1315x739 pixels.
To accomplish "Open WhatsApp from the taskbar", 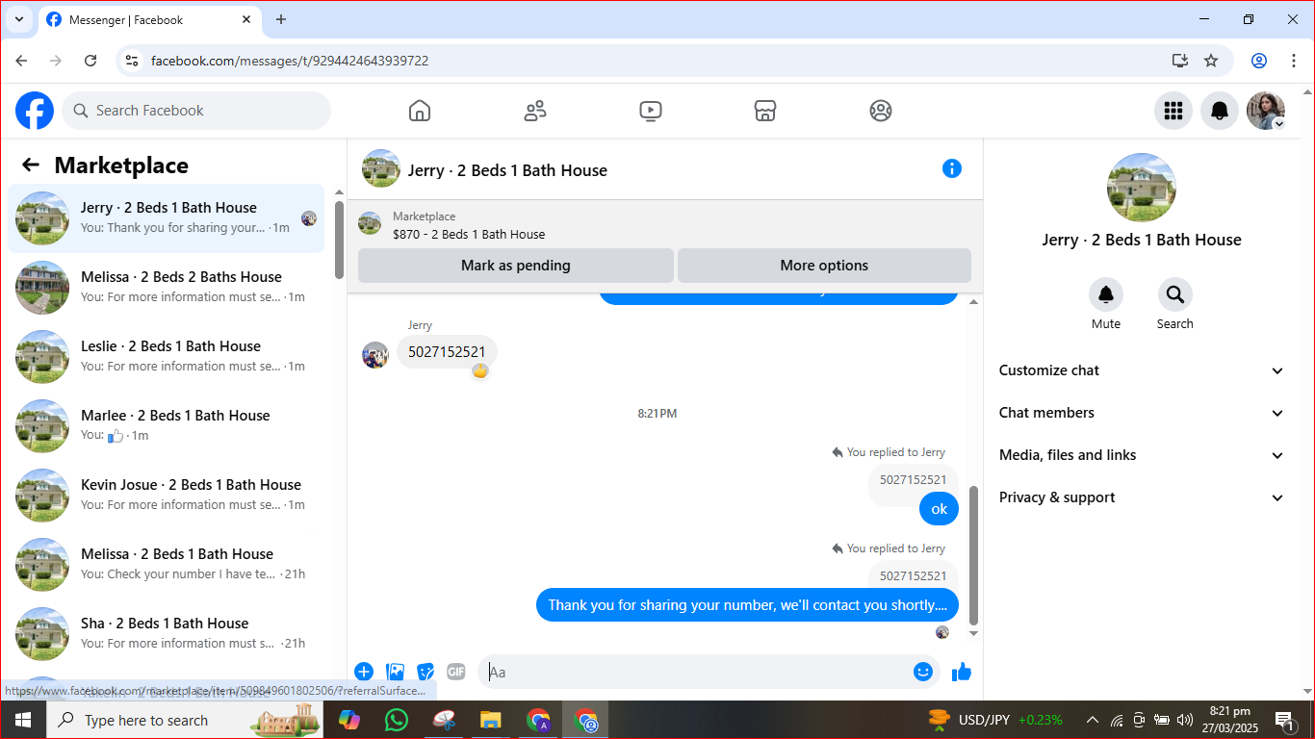I will coord(396,720).
